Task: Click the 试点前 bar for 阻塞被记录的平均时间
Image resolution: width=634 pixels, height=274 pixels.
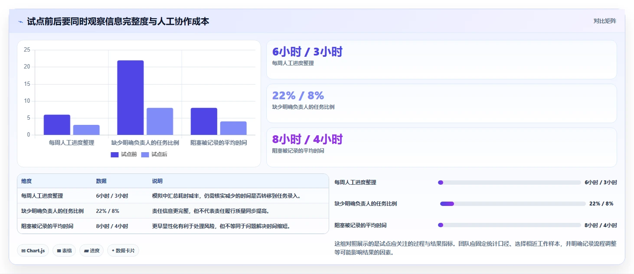Action: click(x=204, y=121)
